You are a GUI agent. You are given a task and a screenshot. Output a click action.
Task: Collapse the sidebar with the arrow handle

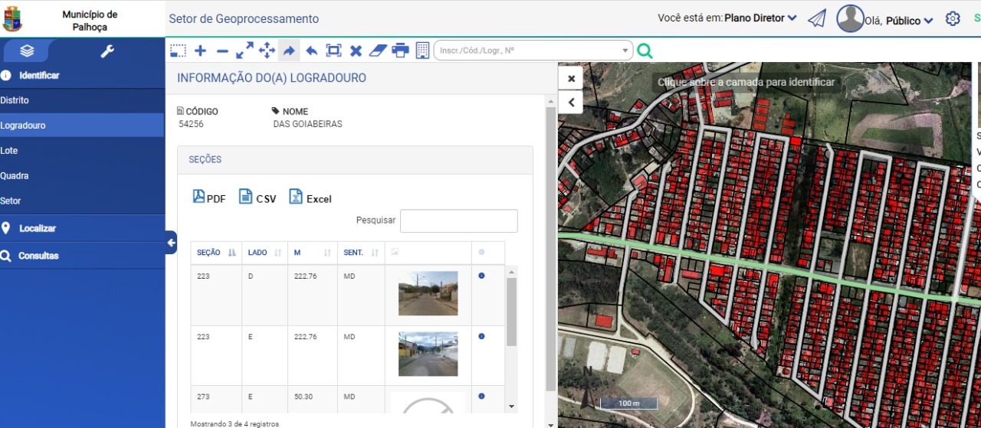[171, 243]
